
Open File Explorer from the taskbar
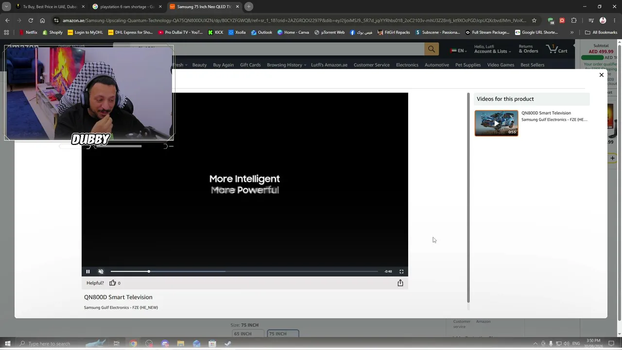tap(181, 344)
